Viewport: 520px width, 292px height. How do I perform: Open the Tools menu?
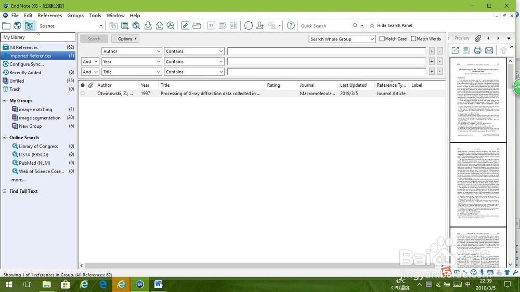pos(95,15)
